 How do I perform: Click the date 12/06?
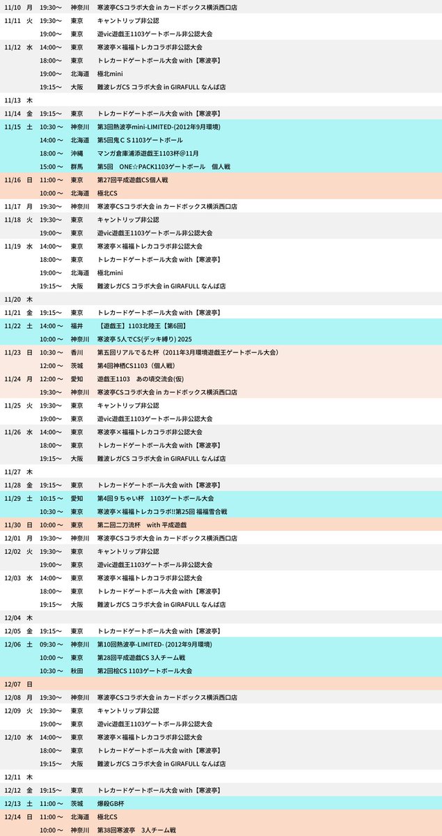click(x=13, y=644)
